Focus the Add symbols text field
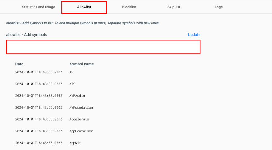The image size is (272, 150). pos(103,47)
